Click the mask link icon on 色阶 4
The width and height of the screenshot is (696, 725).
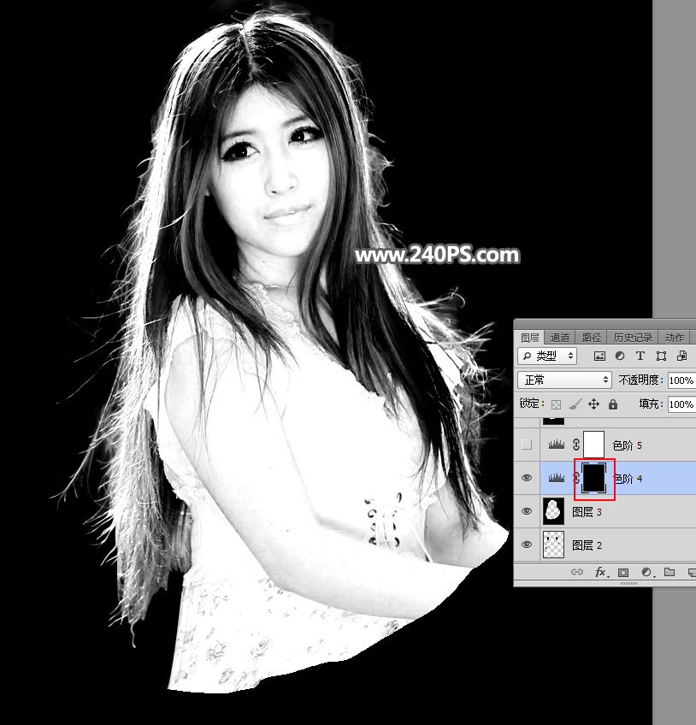pyautogui.click(x=576, y=478)
